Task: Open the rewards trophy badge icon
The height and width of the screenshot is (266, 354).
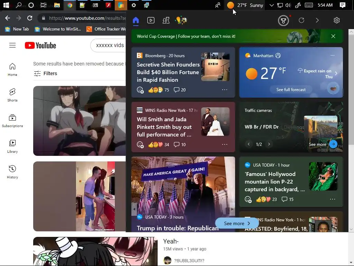Action: click(283, 20)
